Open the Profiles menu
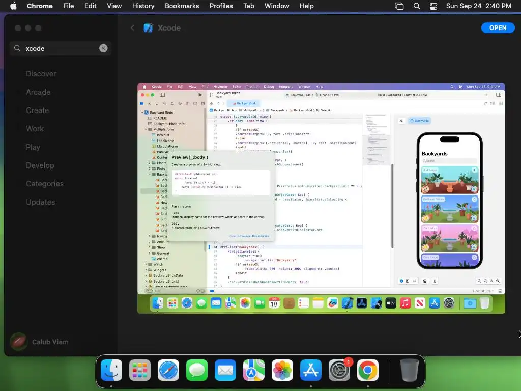Viewport: 521px width, 391px height. coord(221,6)
